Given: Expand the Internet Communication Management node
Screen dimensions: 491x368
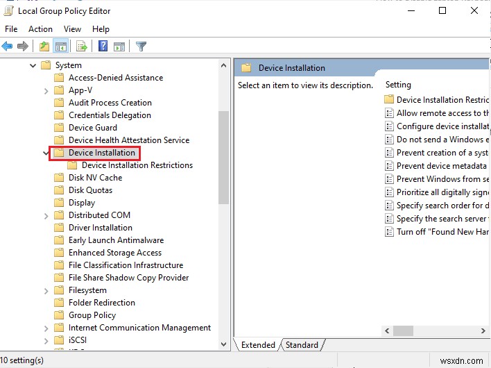Looking at the screenshot, I should [x=46, y=328].
